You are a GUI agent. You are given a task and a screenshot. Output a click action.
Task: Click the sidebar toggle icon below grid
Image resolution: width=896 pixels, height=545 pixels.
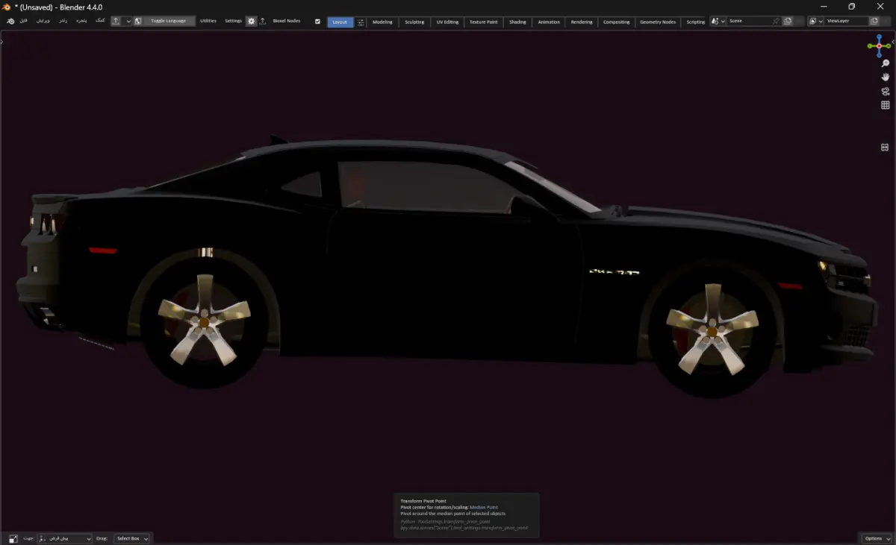[885, 147]
